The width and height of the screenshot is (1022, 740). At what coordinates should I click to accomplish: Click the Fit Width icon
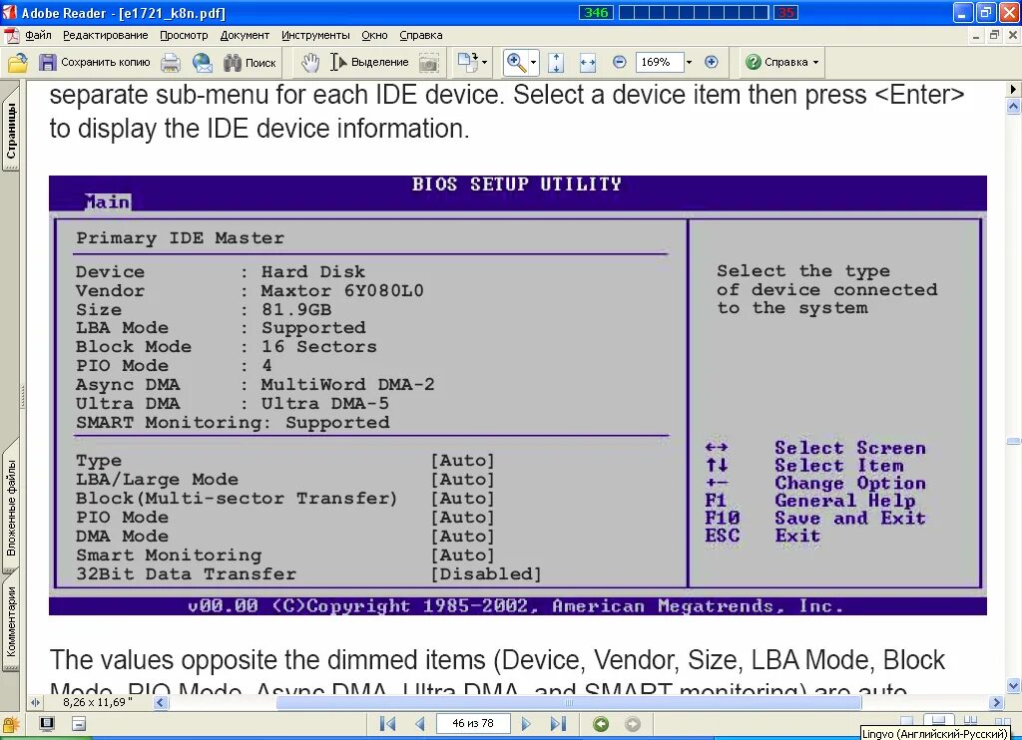pos(588,63)
